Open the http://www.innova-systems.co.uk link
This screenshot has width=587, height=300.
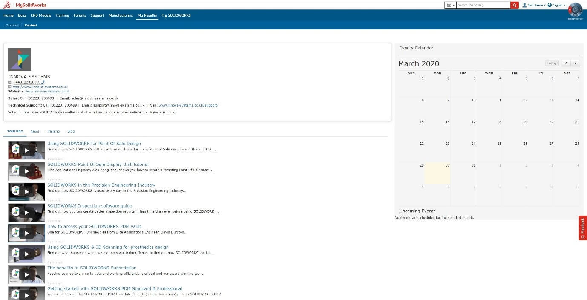[40, 87]
